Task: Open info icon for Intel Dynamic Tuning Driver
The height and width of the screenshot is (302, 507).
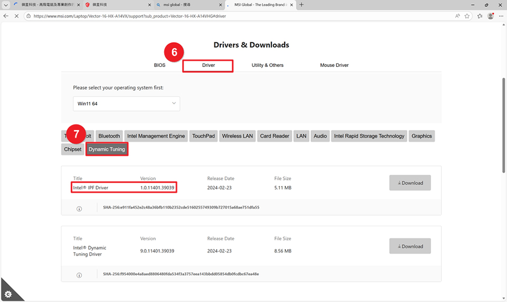Action: click(79, 275)
